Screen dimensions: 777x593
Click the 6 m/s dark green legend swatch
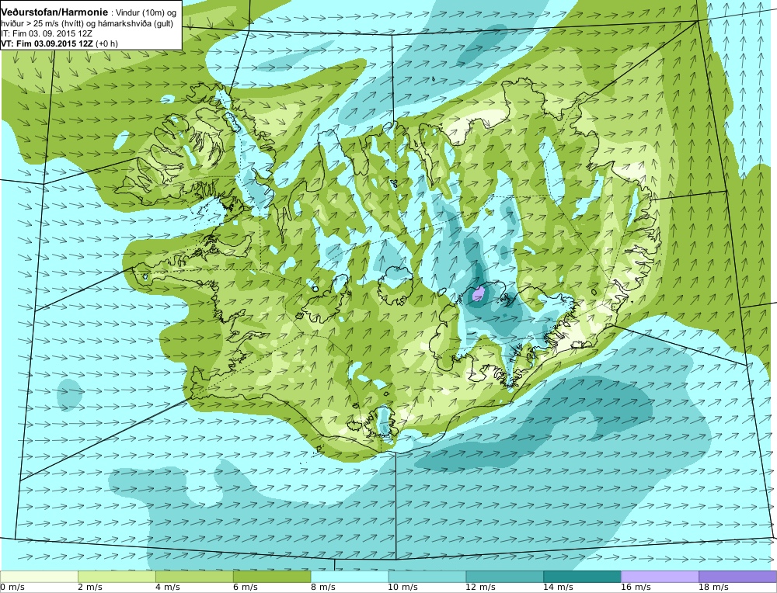(x=272, y=577)
